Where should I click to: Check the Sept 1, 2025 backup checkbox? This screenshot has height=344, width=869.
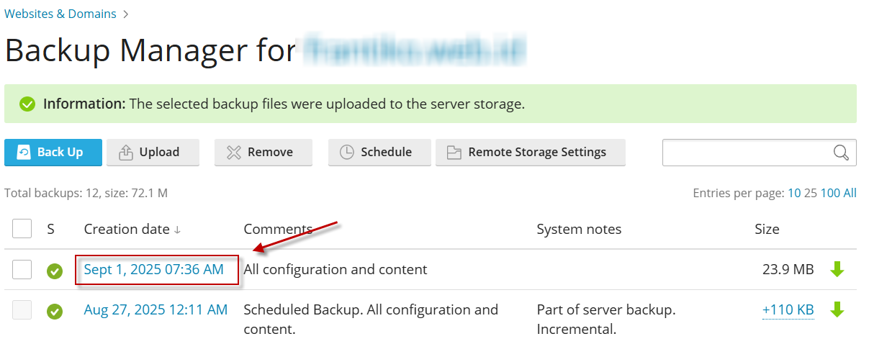(22, 269)
